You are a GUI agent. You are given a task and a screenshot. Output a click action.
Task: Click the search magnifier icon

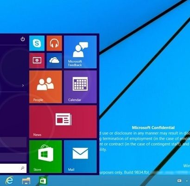[x=23, y=168]
